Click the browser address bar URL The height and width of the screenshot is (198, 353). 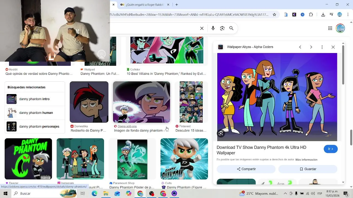(189, 15)
